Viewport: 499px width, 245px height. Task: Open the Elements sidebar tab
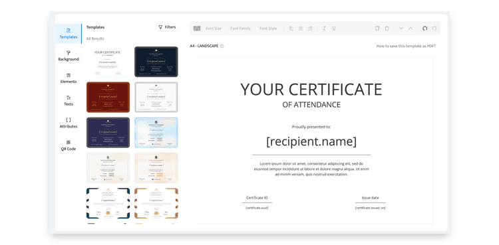69,78
